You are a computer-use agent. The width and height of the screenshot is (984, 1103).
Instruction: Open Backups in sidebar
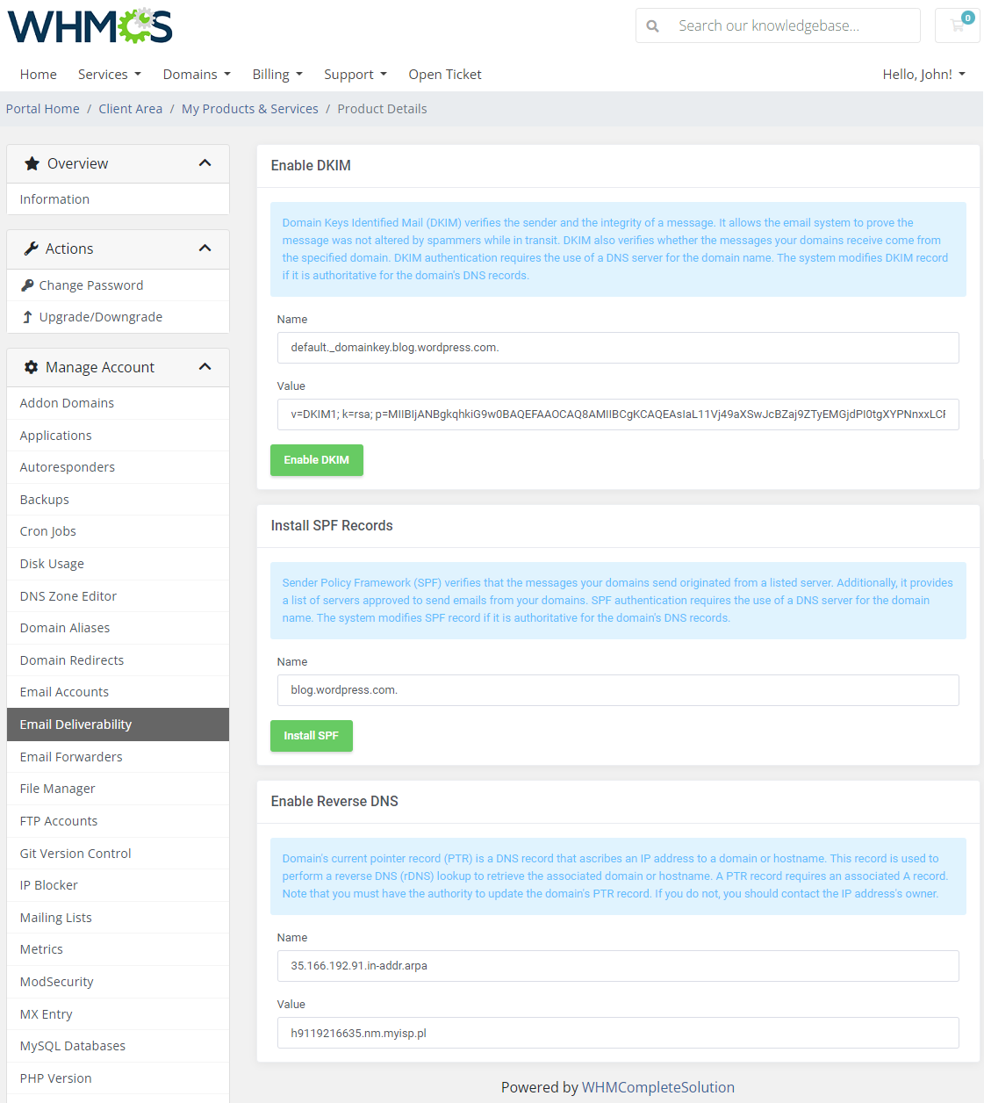(118, 500)
